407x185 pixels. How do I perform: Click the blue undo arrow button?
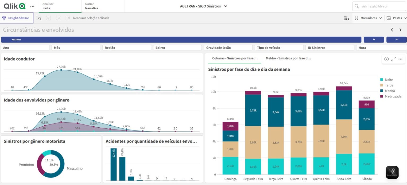(x=374, y=40)
